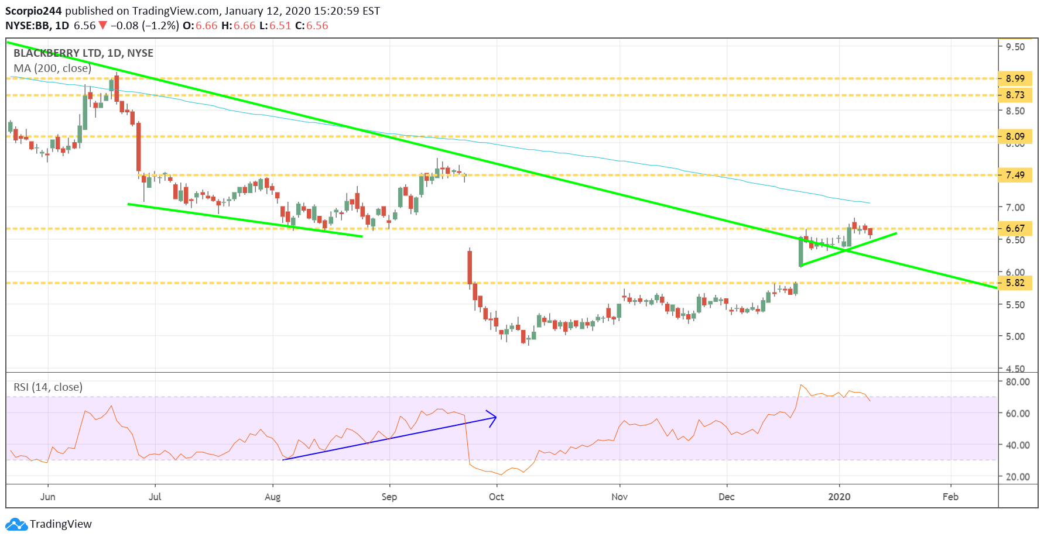1044x540 pixels.
Task: Click the Scorpio244 author name
Action: 34,11
